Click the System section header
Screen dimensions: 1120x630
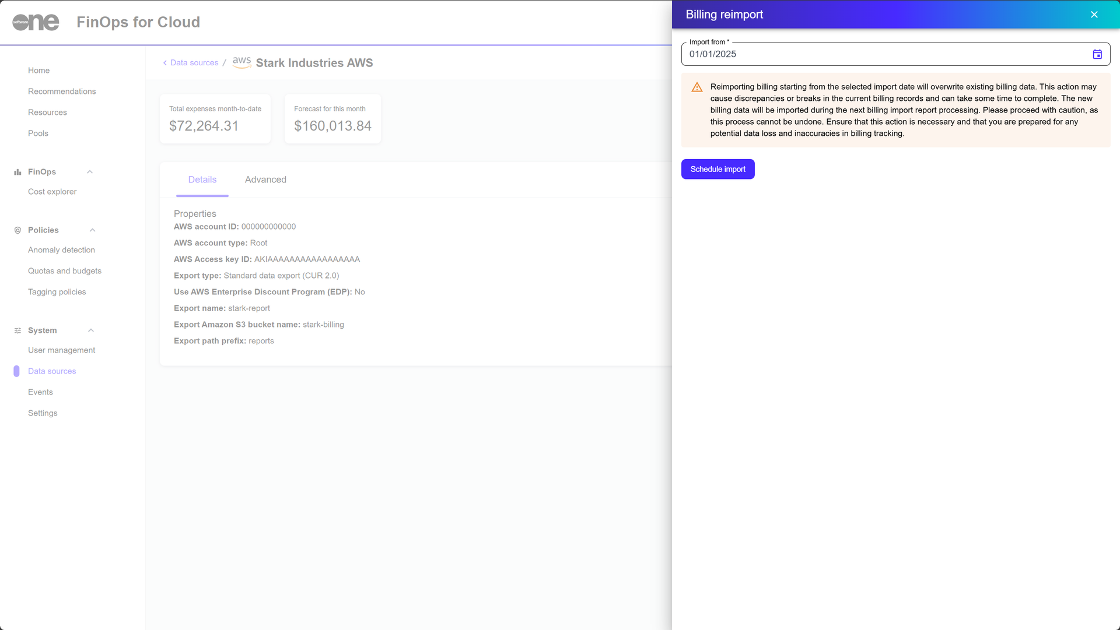click(x=42, y=330)
